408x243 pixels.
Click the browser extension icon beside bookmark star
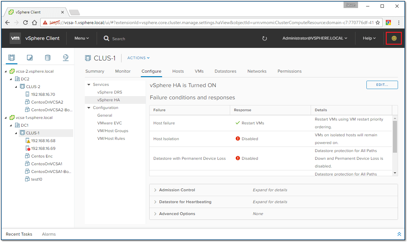(x=389, y=22)
